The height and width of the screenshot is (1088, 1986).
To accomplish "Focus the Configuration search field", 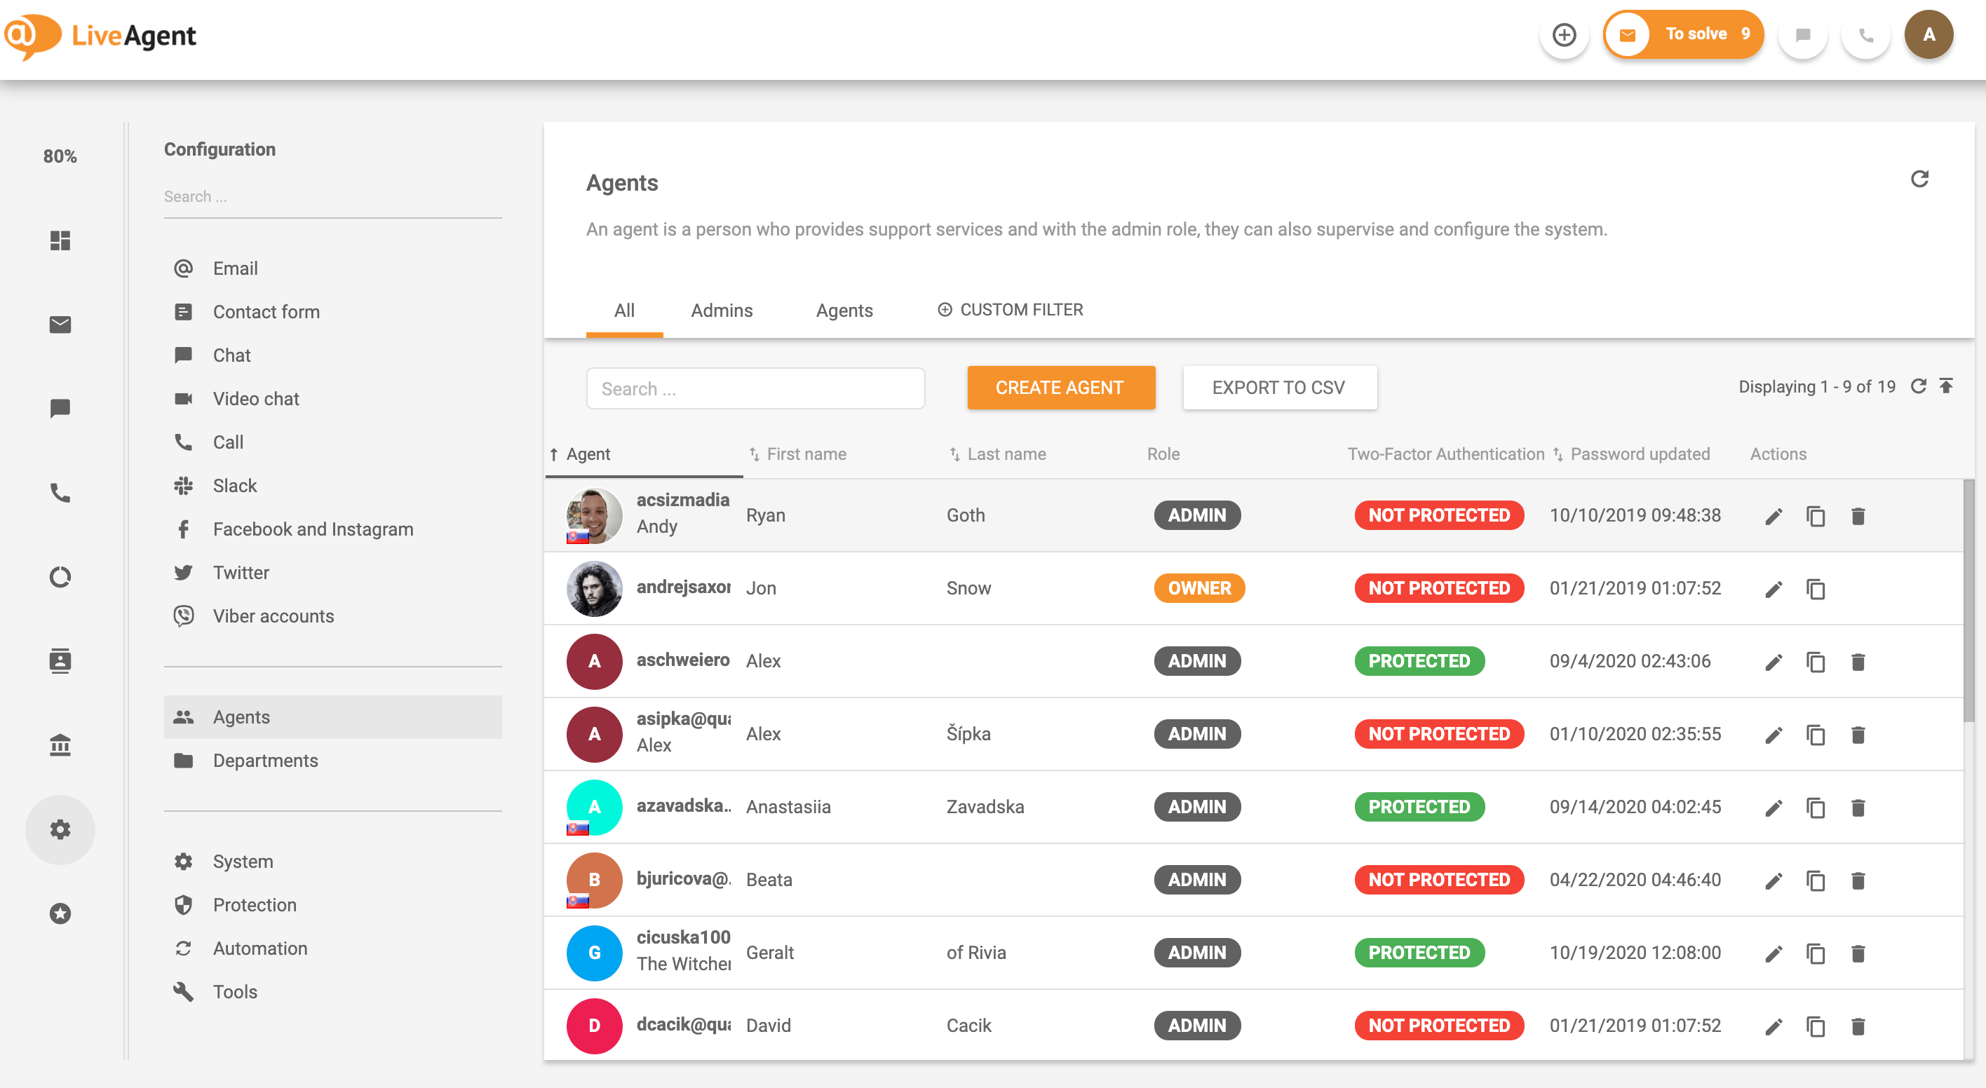I will click(x=332, y=197).
